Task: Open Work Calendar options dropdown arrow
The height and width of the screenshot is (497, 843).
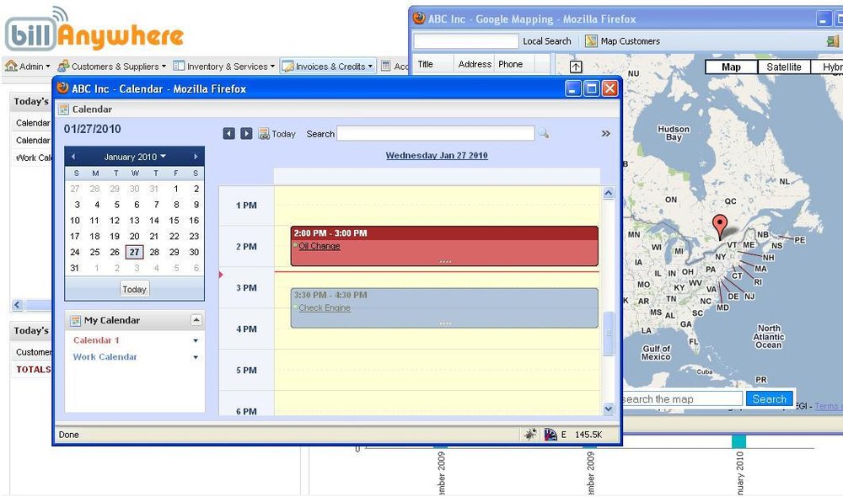Action: click(196, 357)
